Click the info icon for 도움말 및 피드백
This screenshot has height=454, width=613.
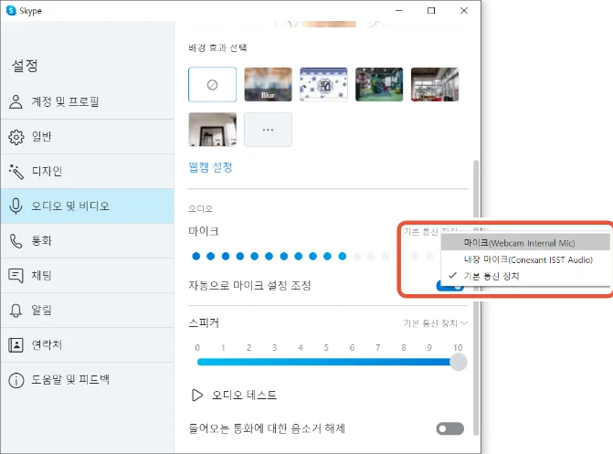tap(16, 380)
